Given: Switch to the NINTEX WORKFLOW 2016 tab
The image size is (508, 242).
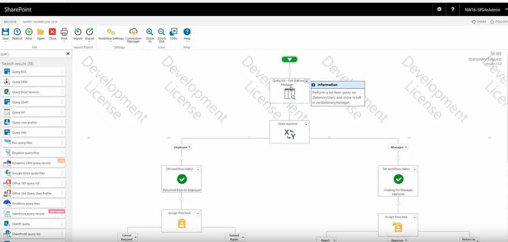Looking at the screenshot, I should click(41, 22).
